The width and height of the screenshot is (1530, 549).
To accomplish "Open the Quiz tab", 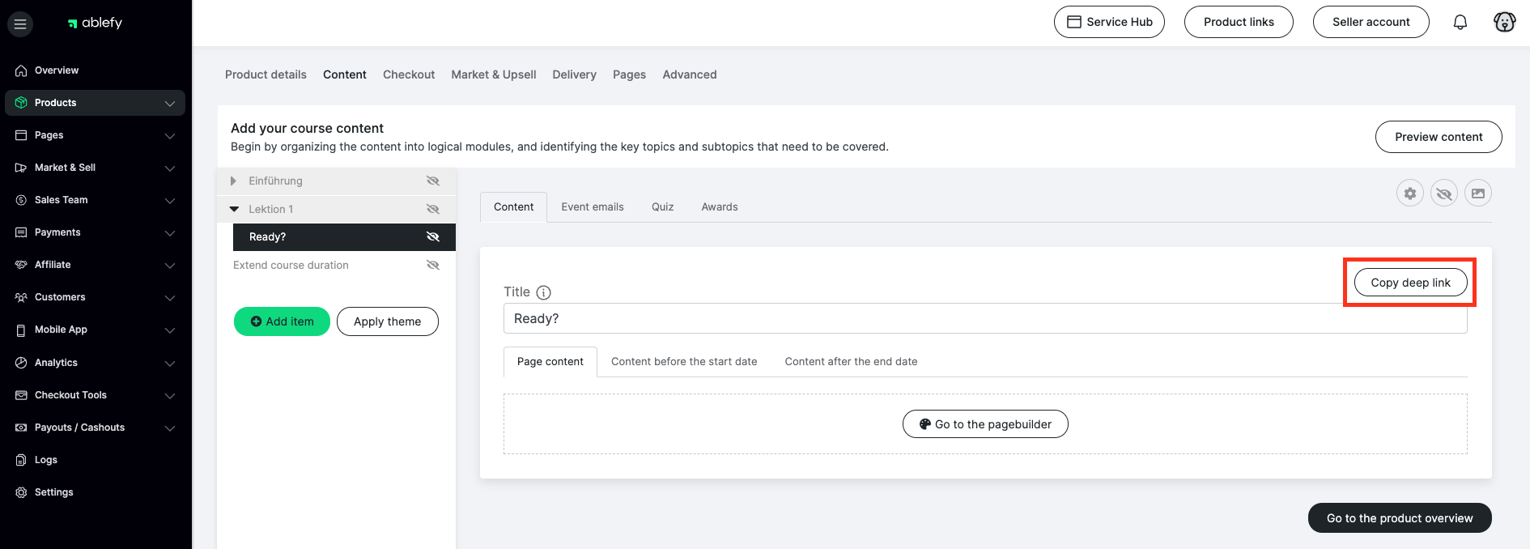I will point(663,207).
